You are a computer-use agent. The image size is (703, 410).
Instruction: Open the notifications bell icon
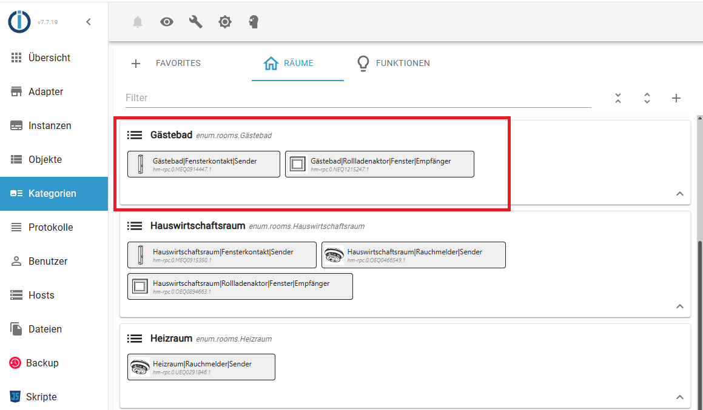(138, 21)
